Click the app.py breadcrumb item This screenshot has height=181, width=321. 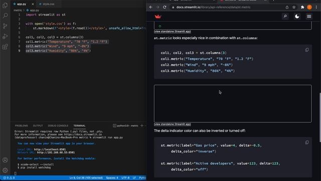point(33,10)
